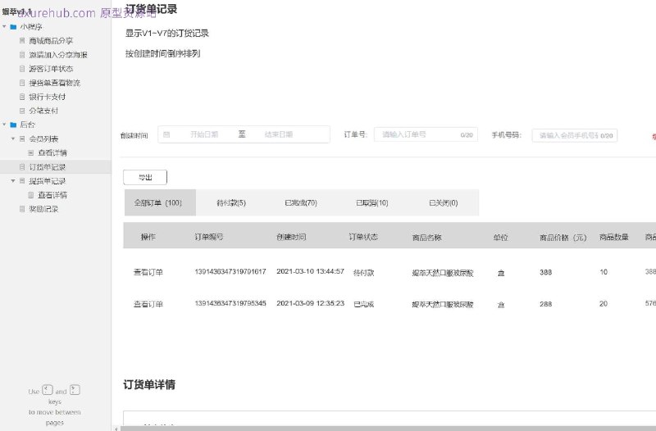Image resolution: width=656 pixels, height=431 pixels.
Task: Click the quantity value 20
Action: pos(604,303)
